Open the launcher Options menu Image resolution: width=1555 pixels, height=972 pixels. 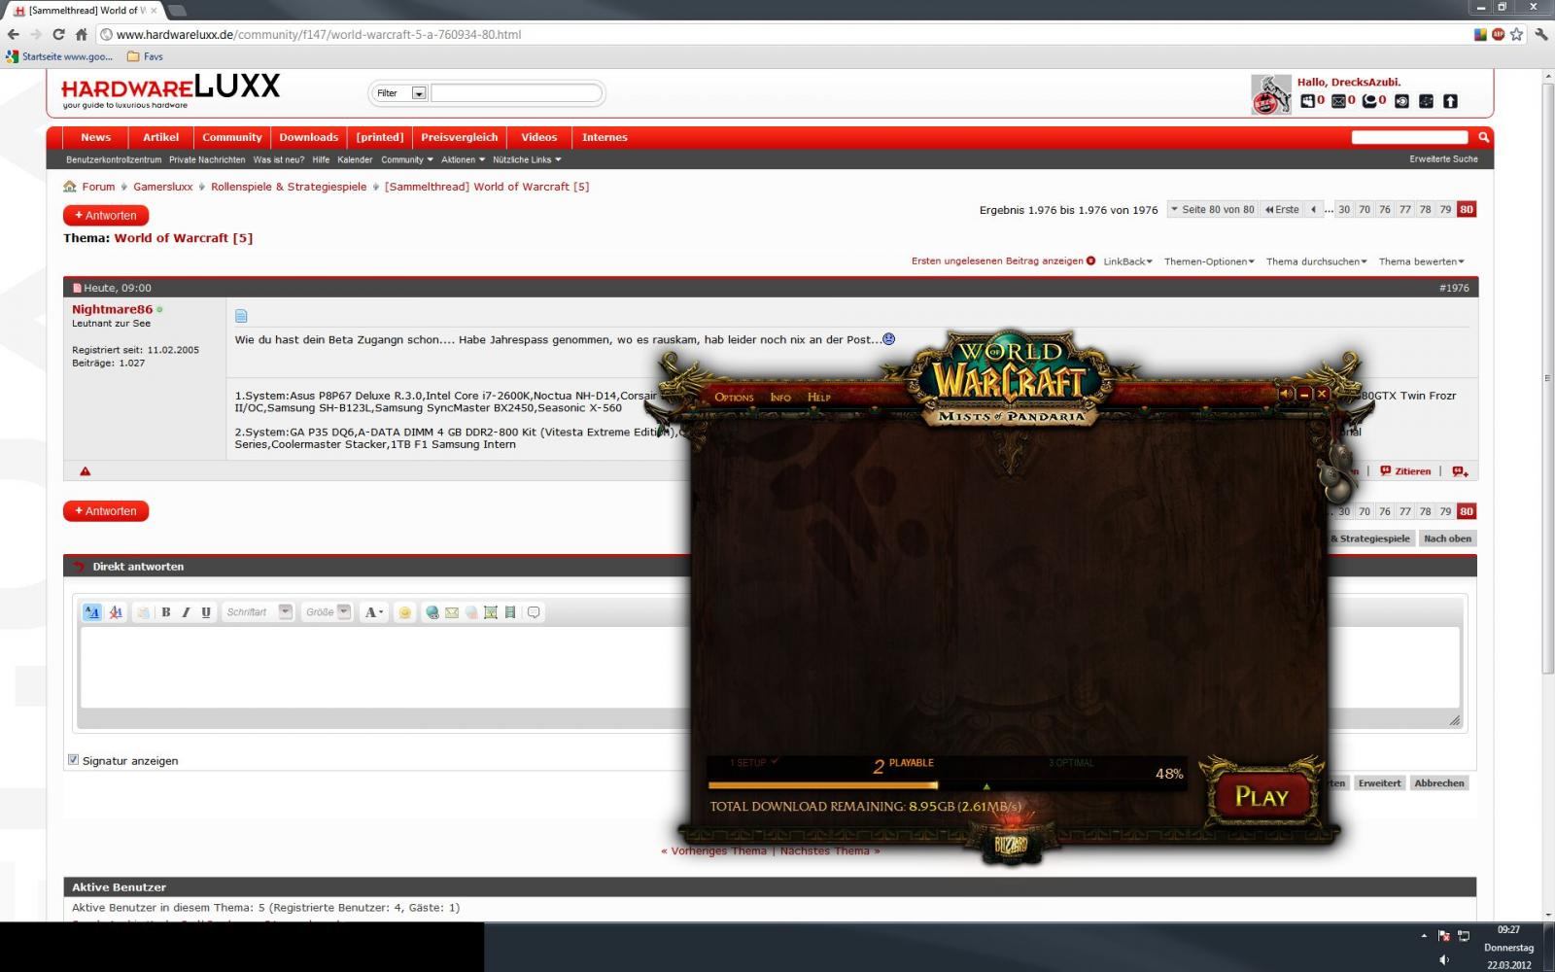(x=734, y=397)
